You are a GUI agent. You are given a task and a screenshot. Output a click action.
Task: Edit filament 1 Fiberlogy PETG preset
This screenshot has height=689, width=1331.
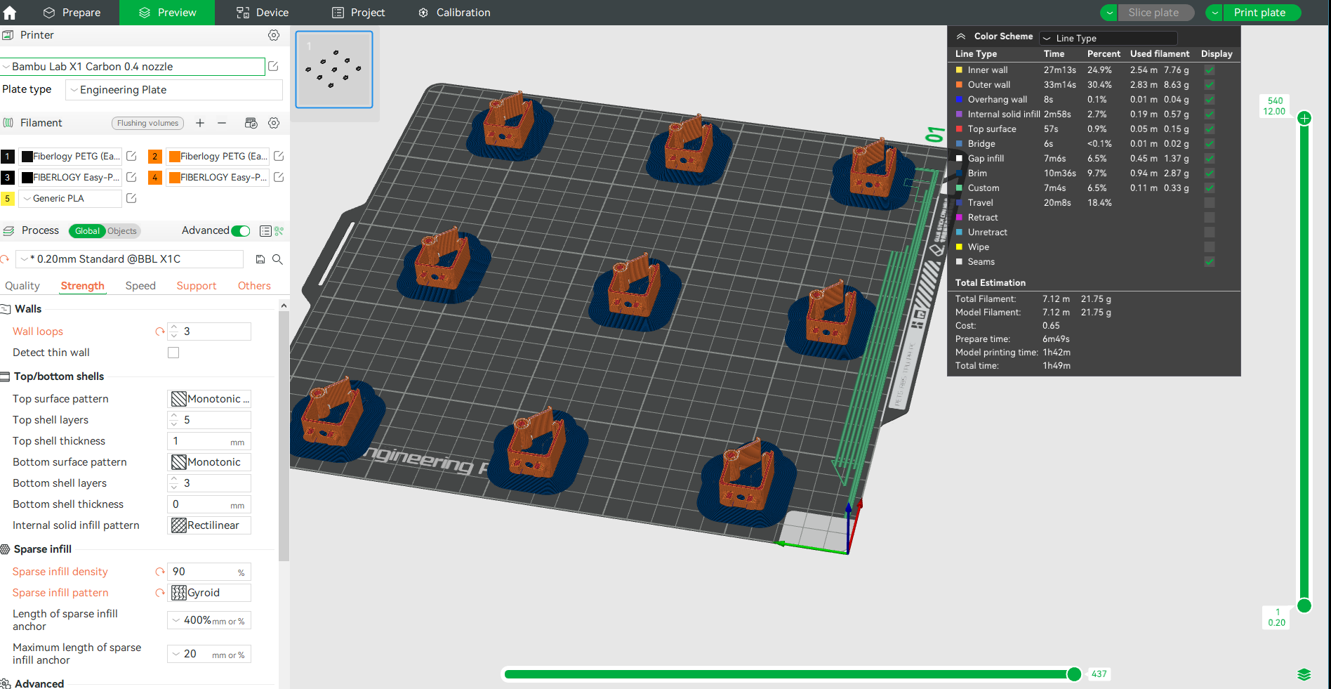point(131,156)
